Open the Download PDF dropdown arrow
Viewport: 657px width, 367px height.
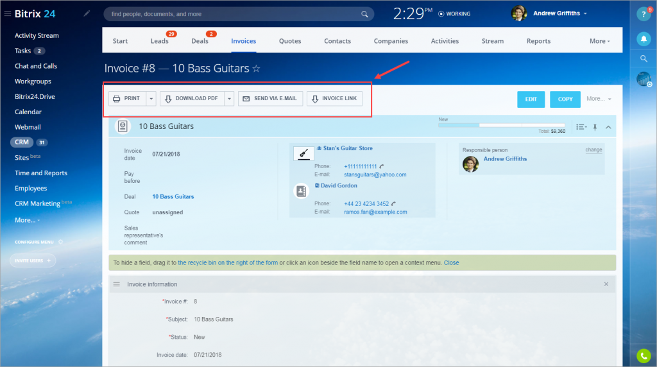229,99
